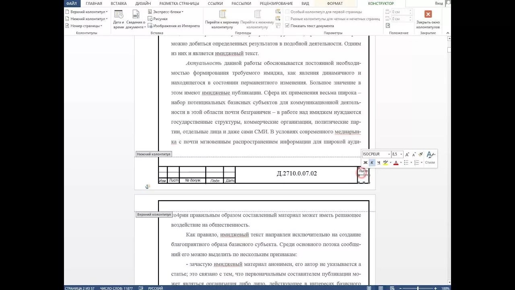Click the Вход sign-in link
Viewport: 515px width, 290px height.
point(439,4)
